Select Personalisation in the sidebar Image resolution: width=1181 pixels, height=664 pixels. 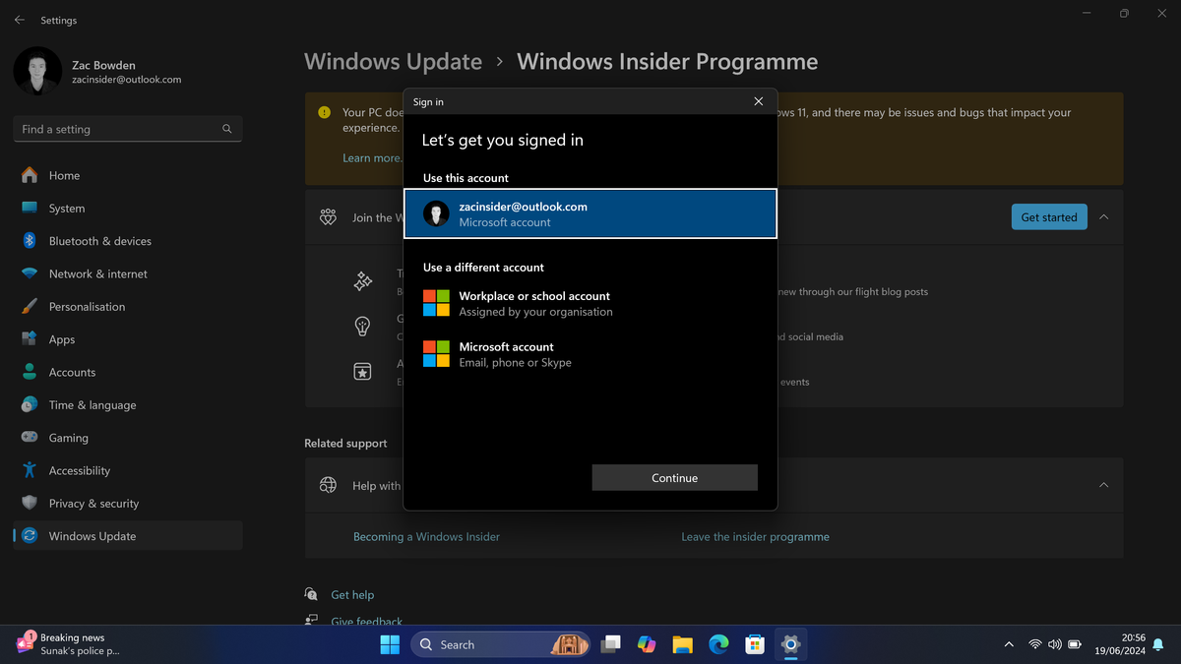[128, 307]
